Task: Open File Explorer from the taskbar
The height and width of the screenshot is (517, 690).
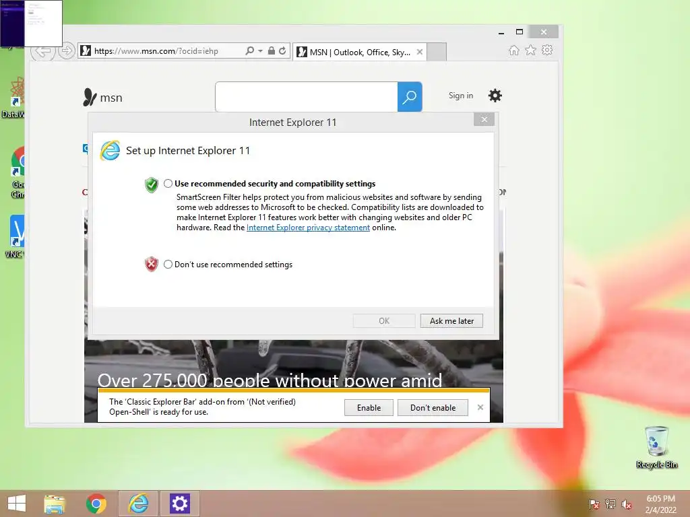Action: pyautogui.click(x=55, y=504)
